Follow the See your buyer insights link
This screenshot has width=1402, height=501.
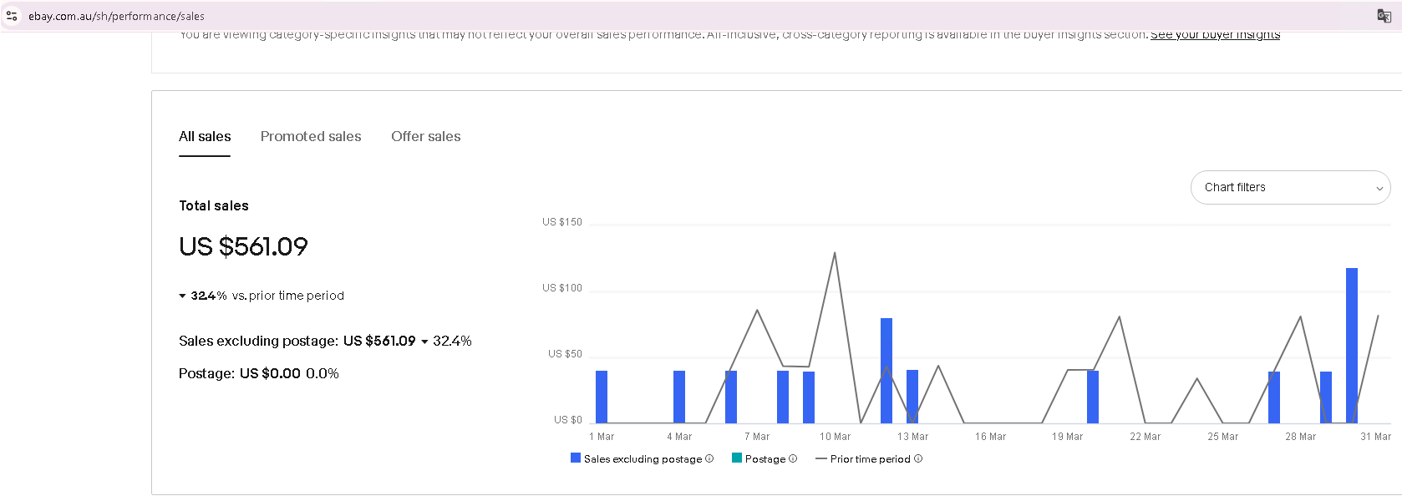1215,35
